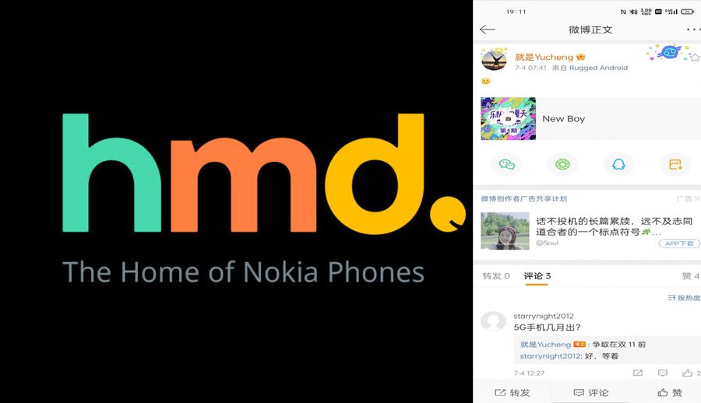701x403 pixels.
Task: Close the advertisement with X
Action: 697,198
